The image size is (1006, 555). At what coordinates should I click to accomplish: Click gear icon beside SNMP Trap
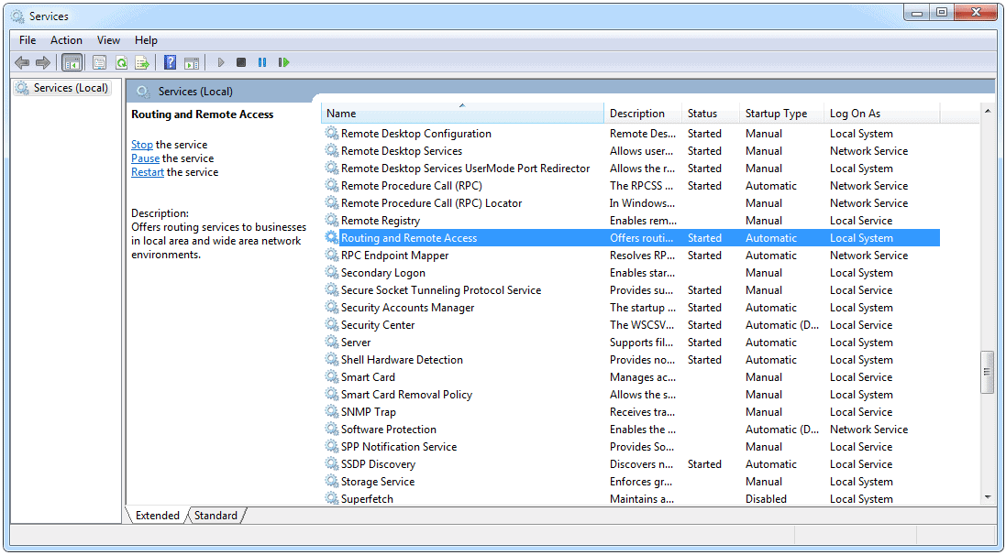(331, 411)
